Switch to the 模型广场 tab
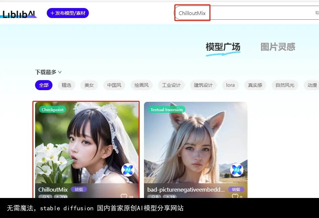Image resolution: width=319 pixels, height=218 pixels. [x=223, y=47]
